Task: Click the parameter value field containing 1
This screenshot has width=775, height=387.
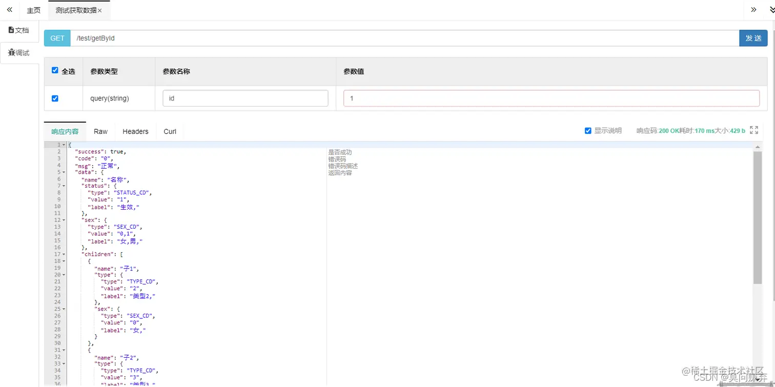Action: click(552, 98)
